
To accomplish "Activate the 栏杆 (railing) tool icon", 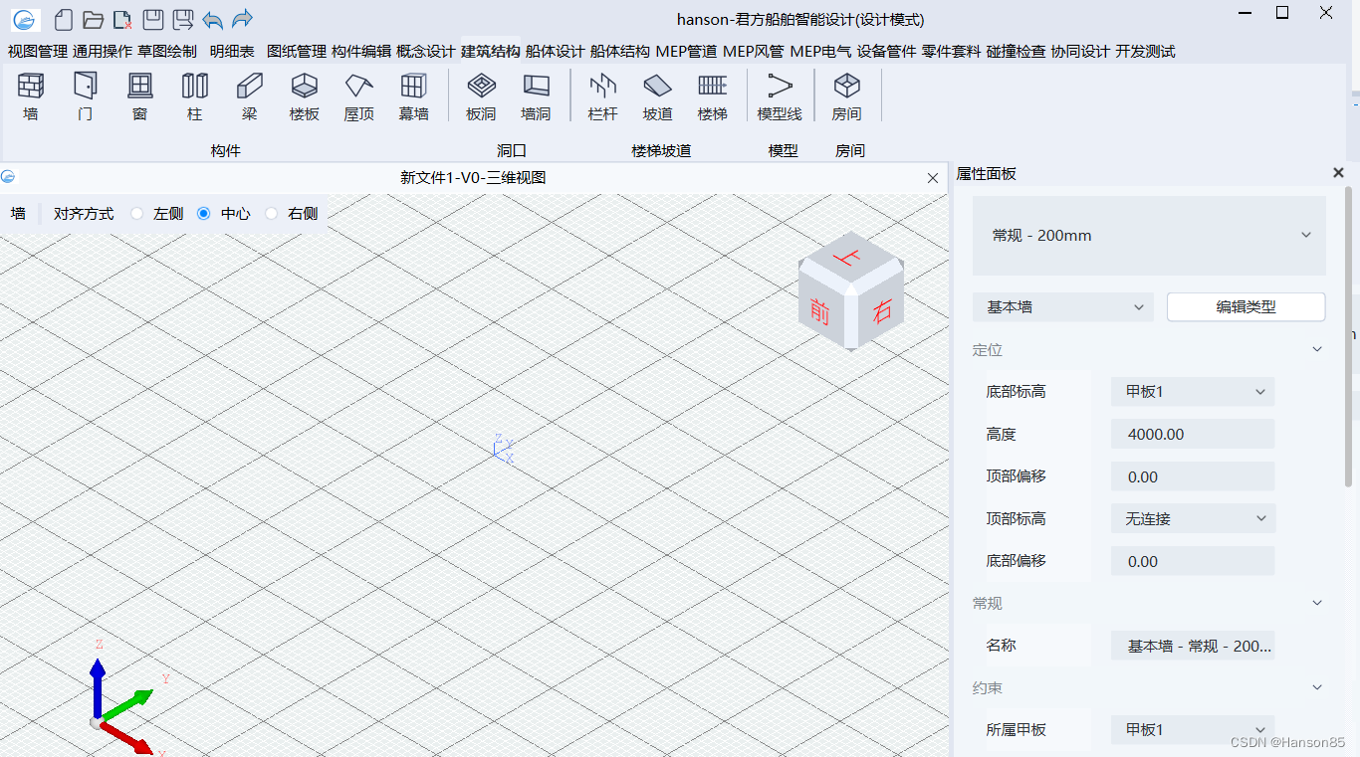I will pos(602,87).
